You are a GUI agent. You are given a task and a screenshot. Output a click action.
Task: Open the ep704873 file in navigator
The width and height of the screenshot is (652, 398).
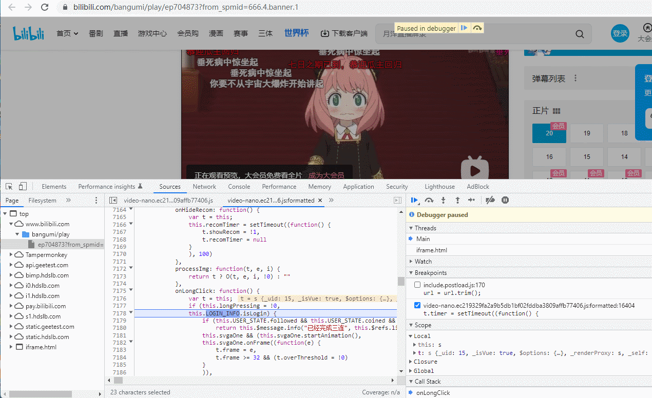coord(70,245)
